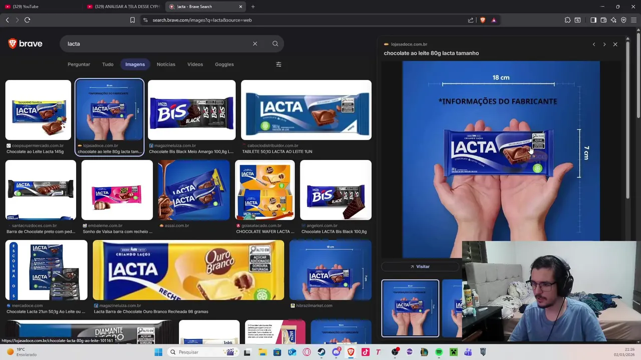Open Minecraft icon in the taskbar
Viewport: 641px width, 360px height.
pyautogui.click(x=453, y=352)
